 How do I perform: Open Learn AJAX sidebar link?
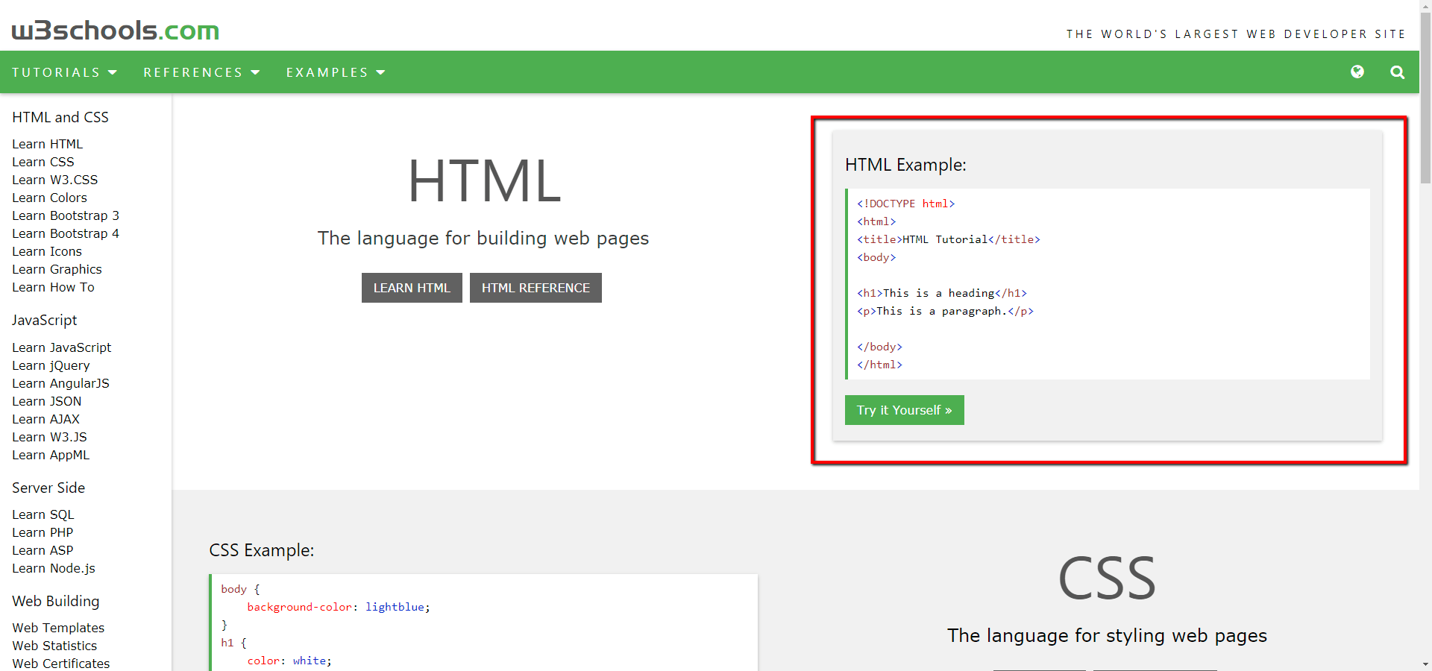click(46, 419)
